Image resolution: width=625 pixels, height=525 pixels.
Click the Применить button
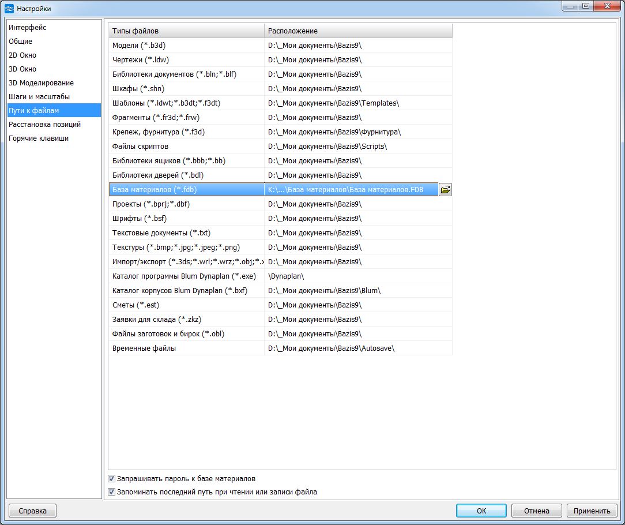pos(592,511)
